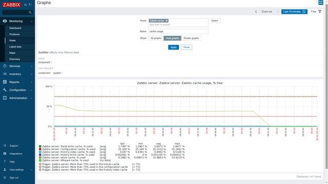Click Configuration cache legend color square
328x184 pixels.
point(40,149)
